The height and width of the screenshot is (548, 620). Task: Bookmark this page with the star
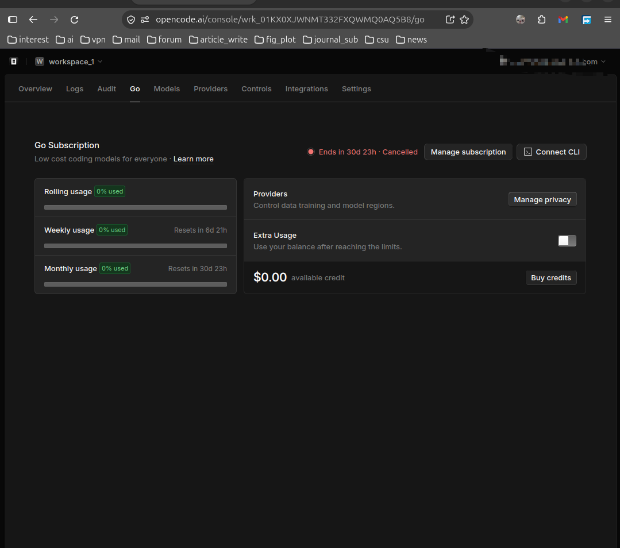[464, 20]
